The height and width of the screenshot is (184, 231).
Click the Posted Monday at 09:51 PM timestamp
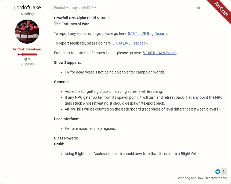click(75, 8)
